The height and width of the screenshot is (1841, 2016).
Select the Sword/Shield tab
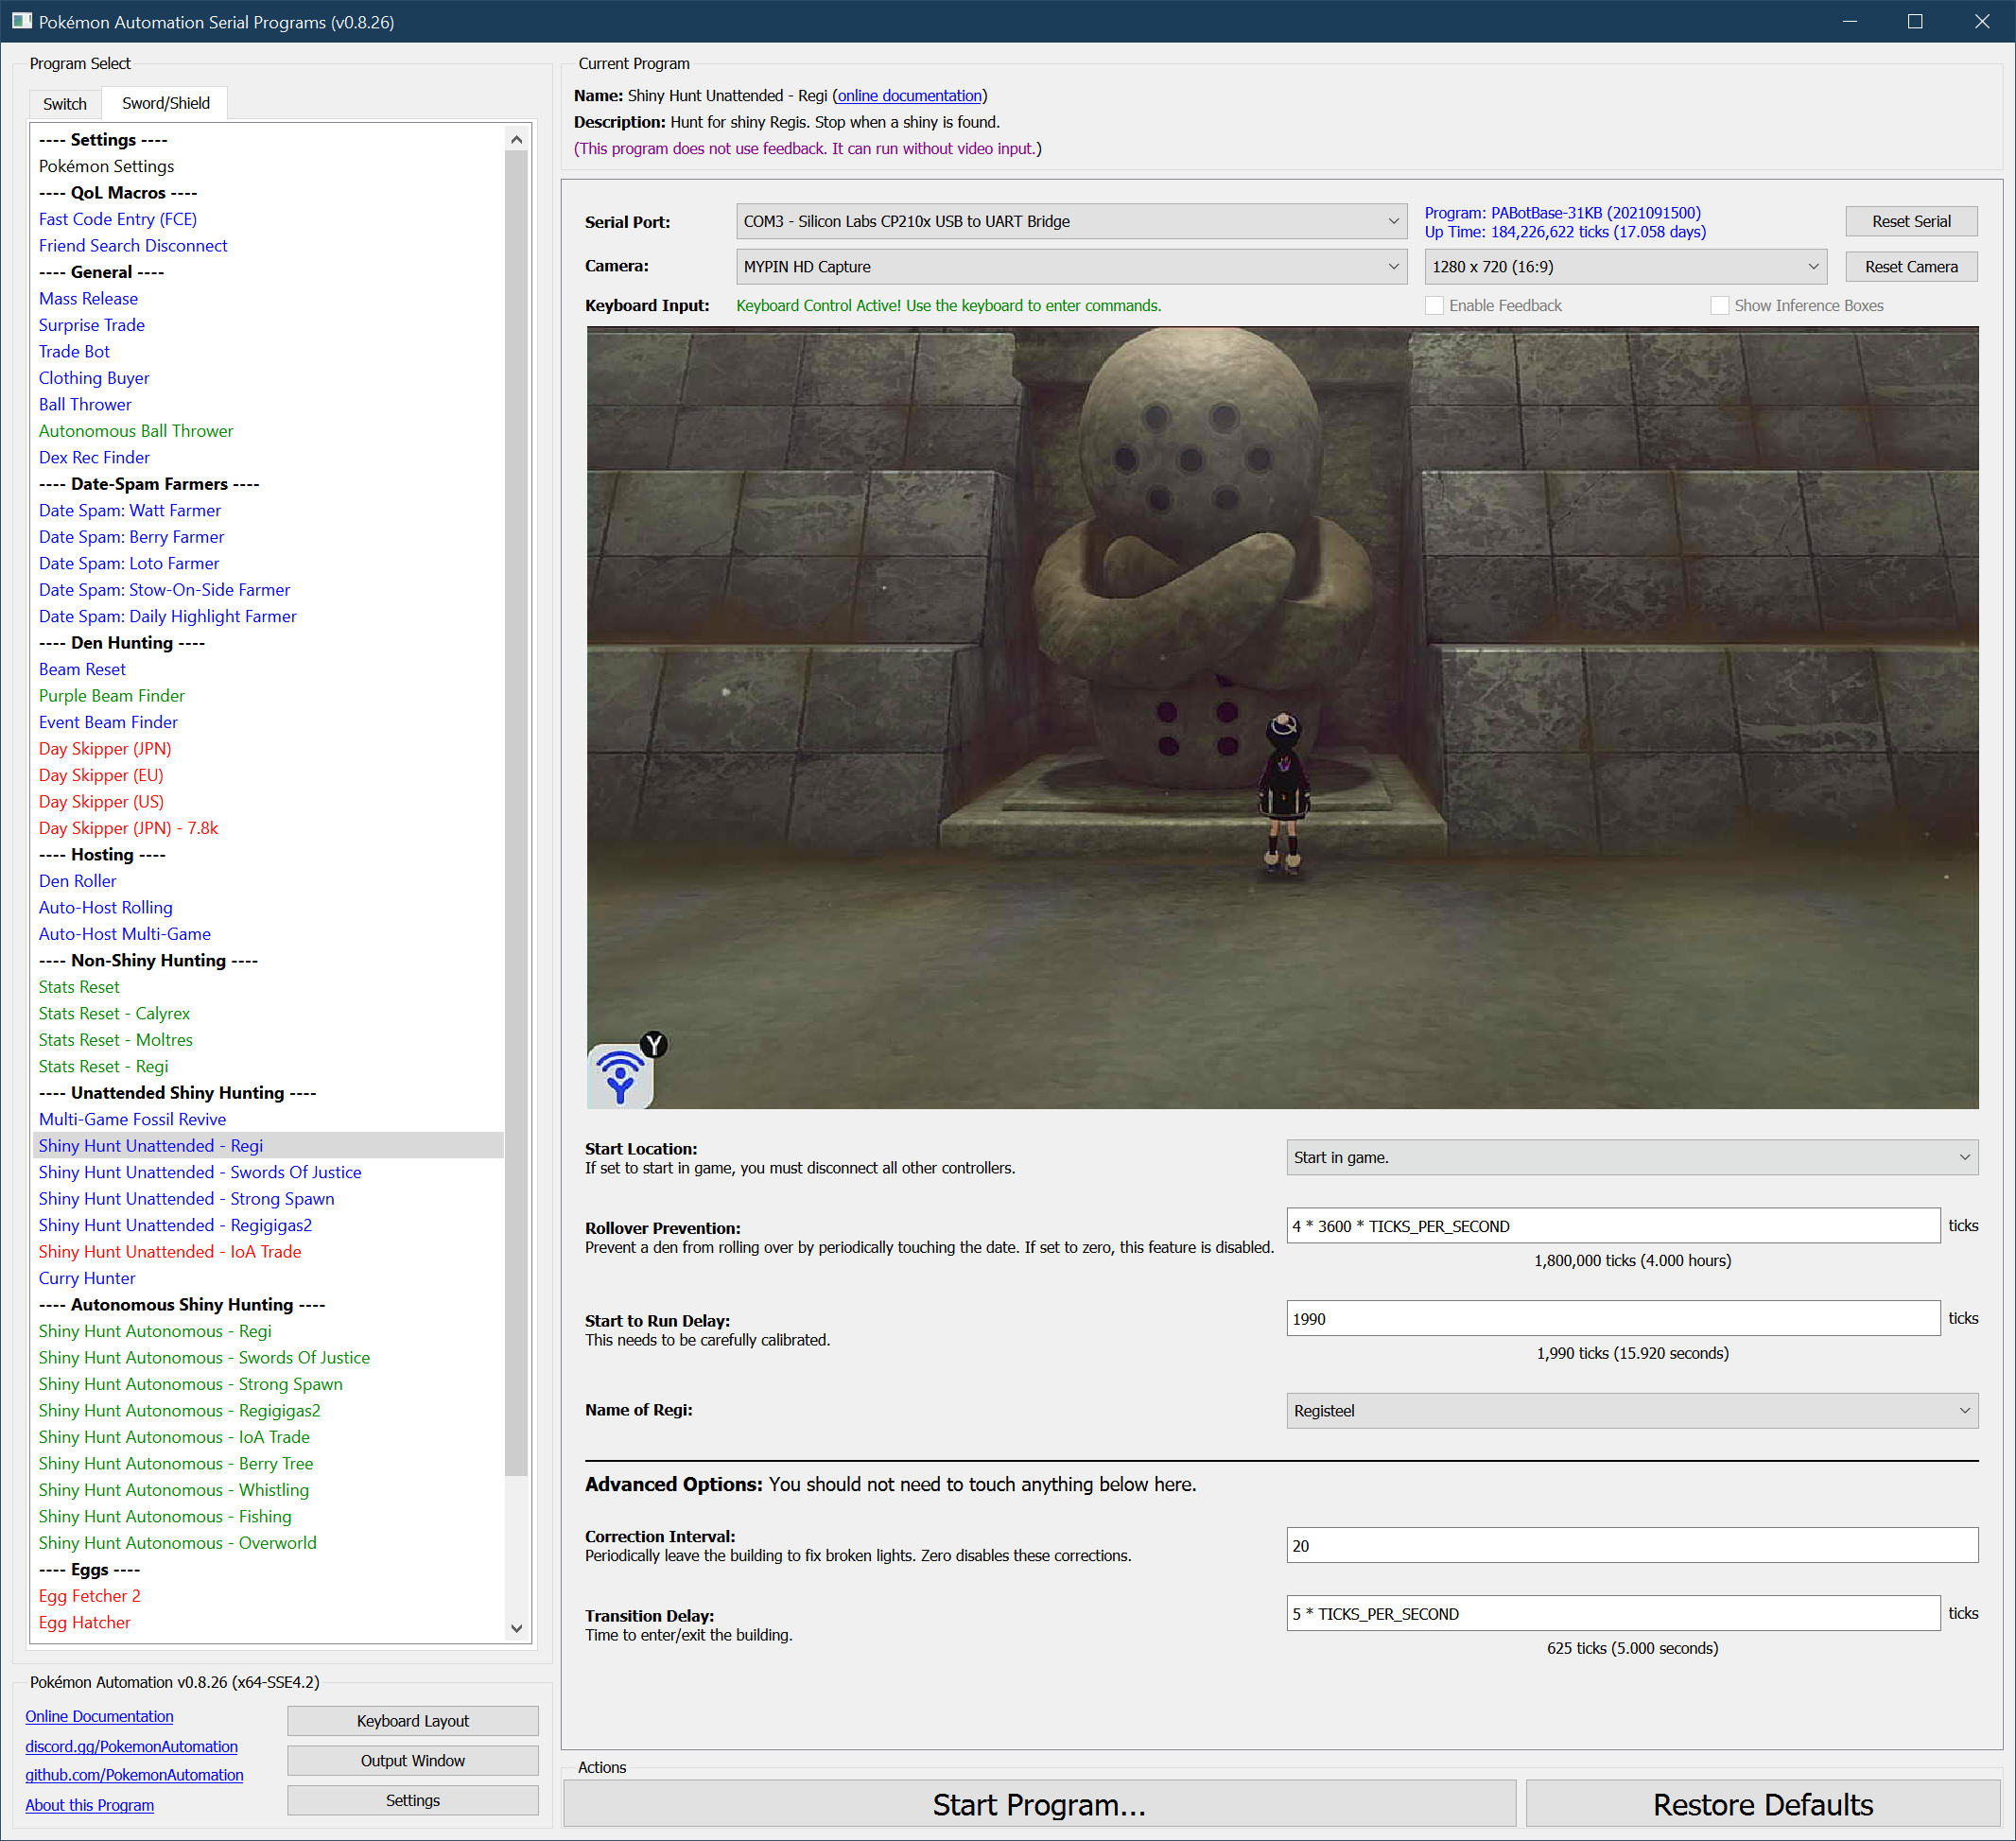pos(166,104)
